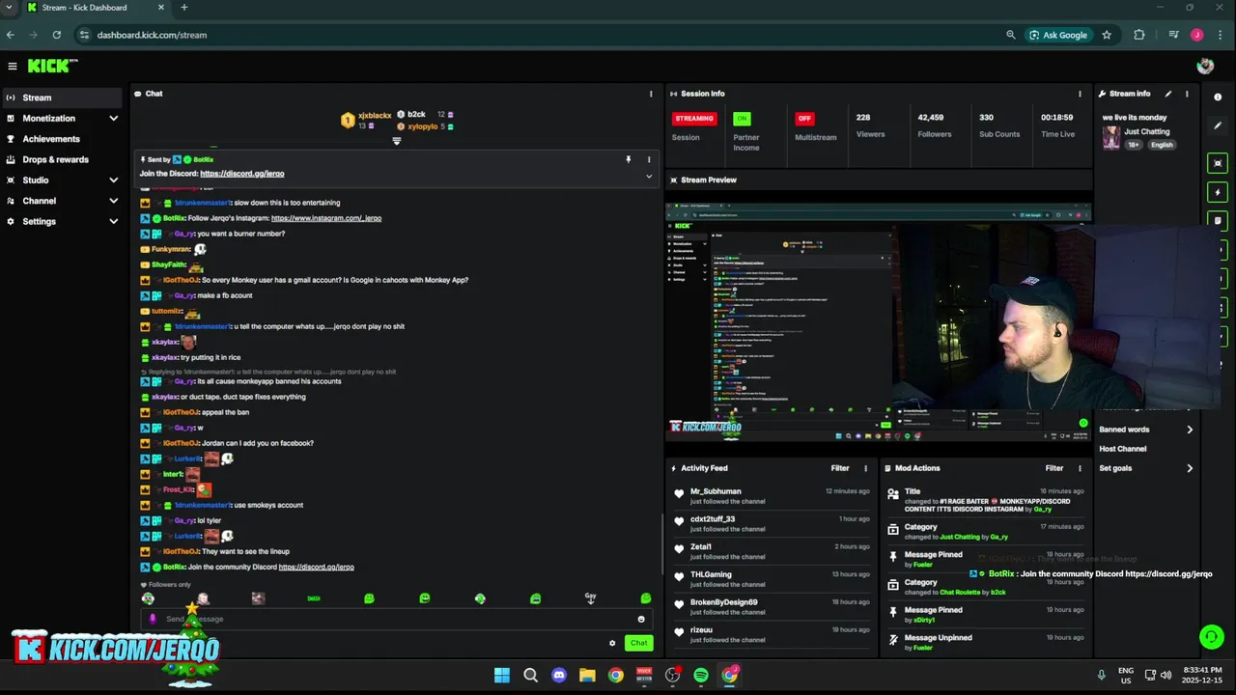Bookmark this page with the star icon

pos(1107,35)
